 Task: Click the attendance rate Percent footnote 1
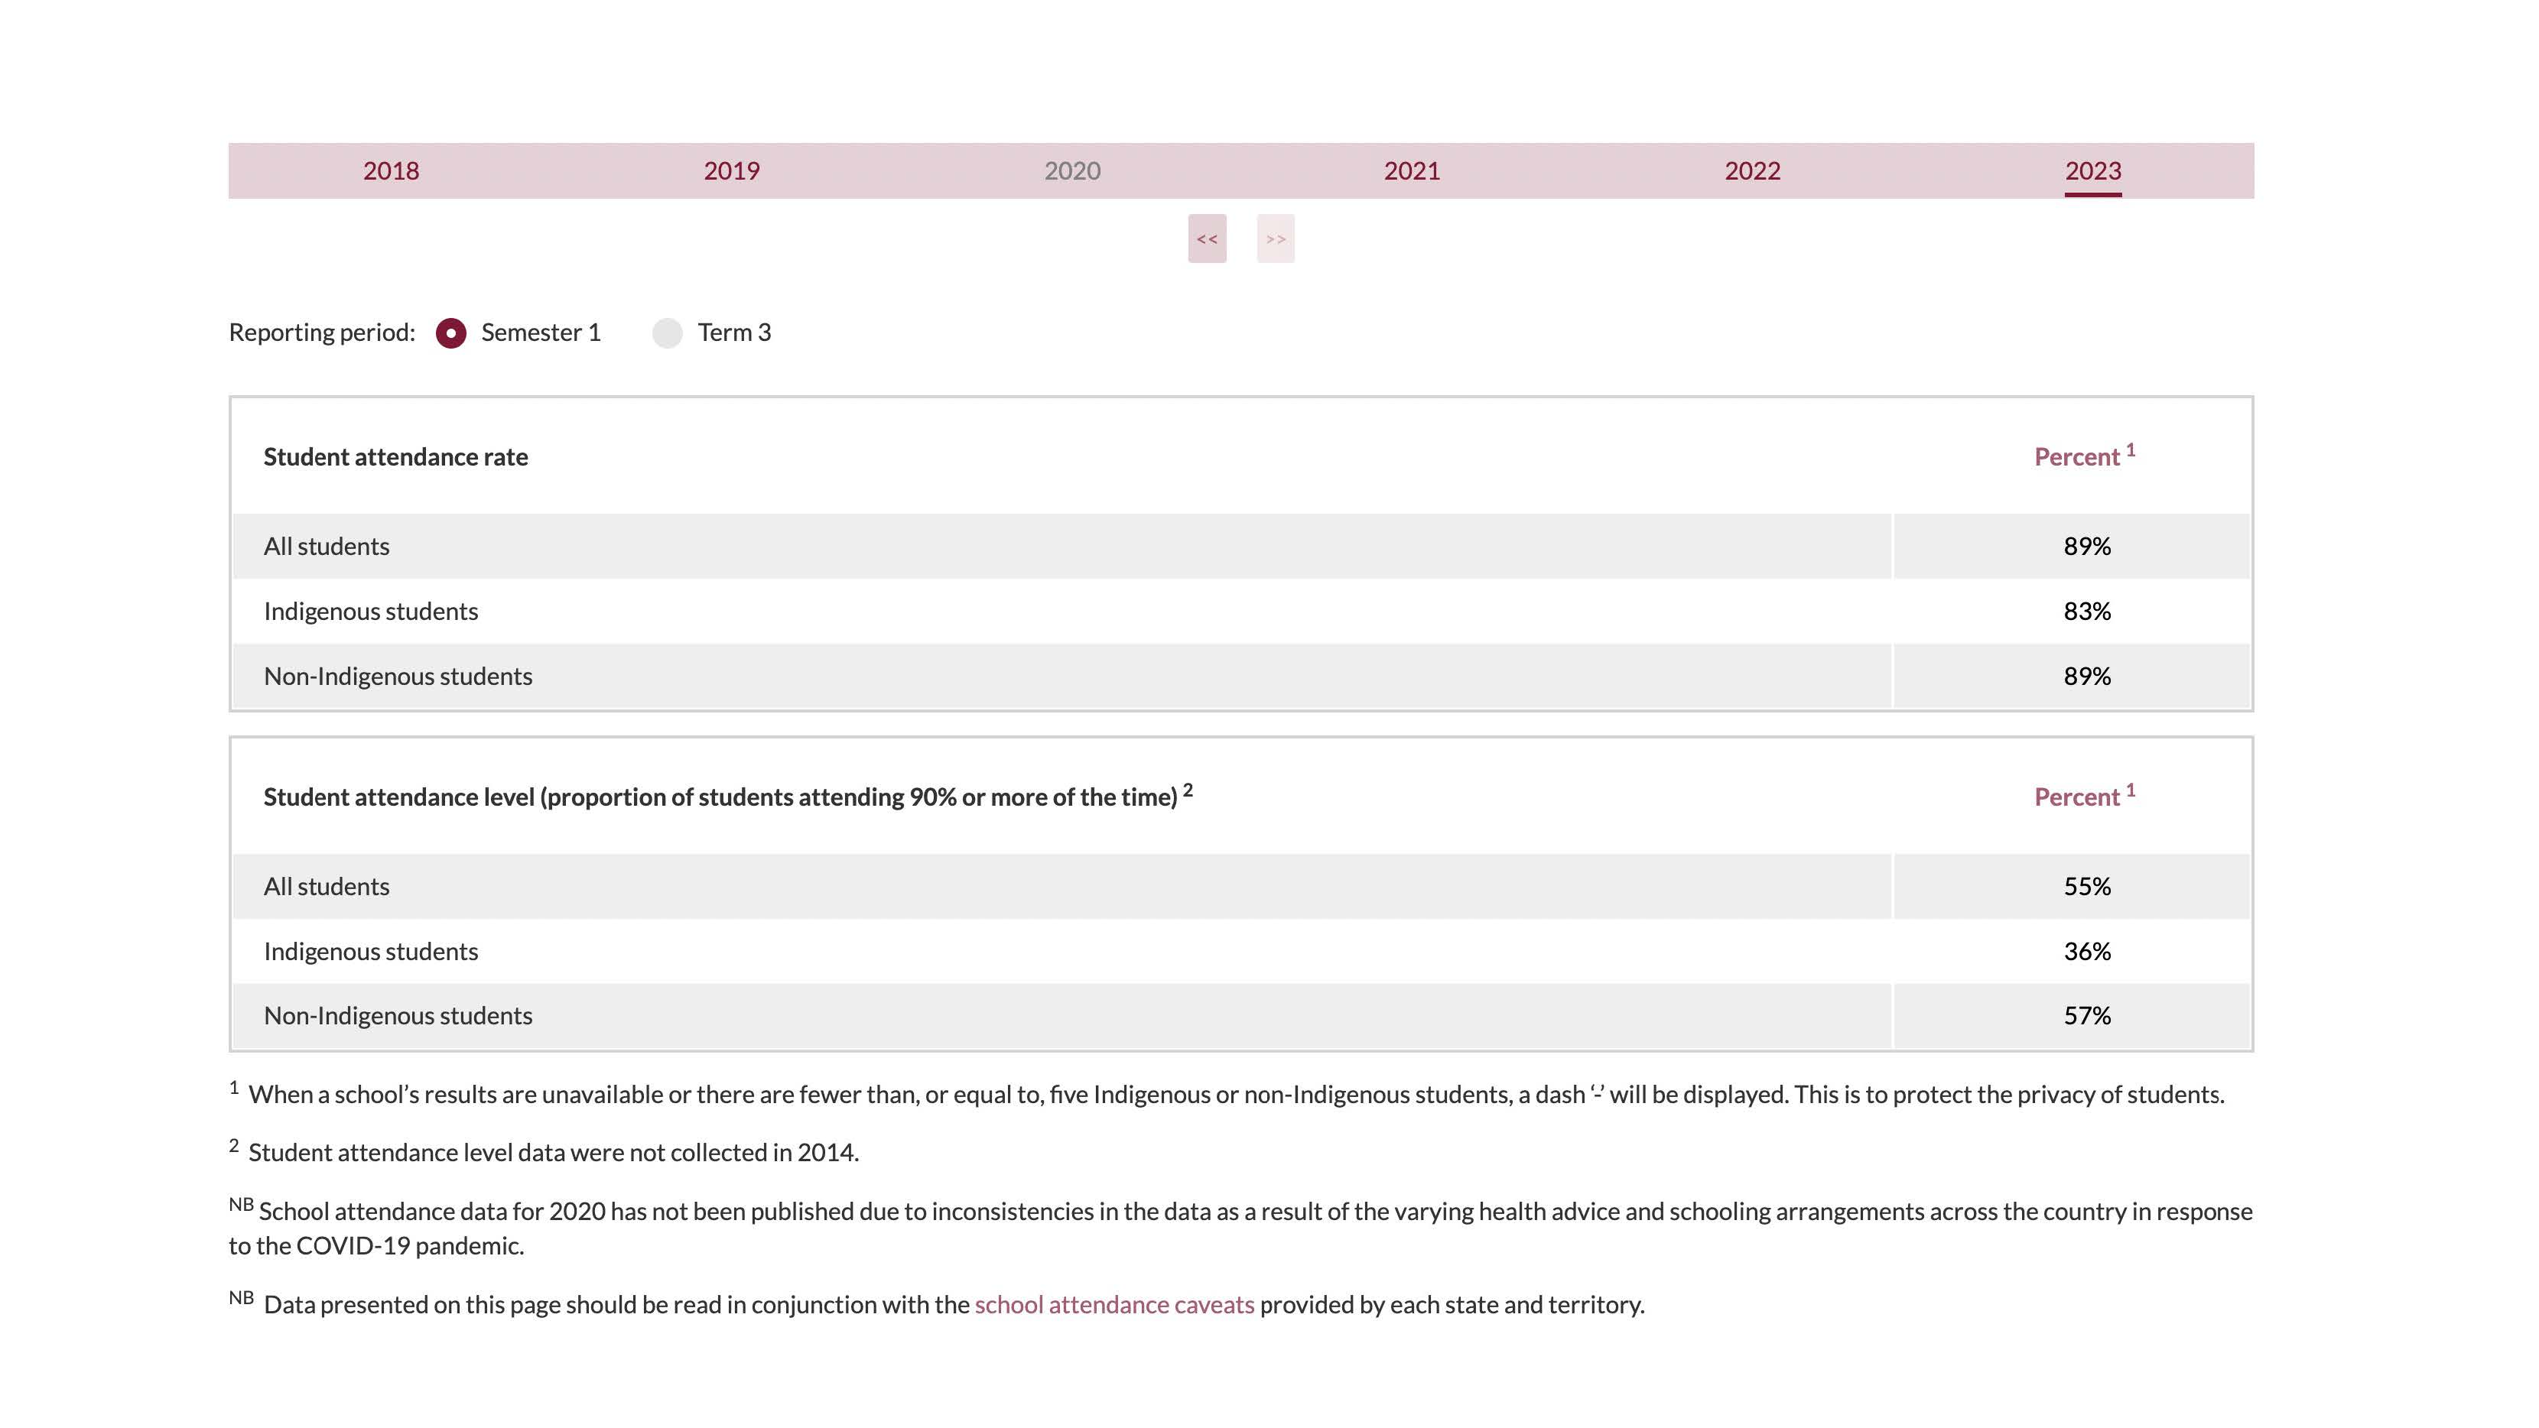(2130, 450)
